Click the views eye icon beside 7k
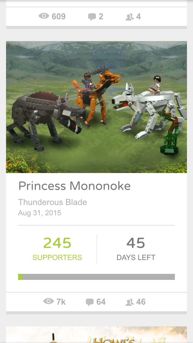Image resolution: width=193 pixels, height=343 pixels. click(x=49, y=301)
